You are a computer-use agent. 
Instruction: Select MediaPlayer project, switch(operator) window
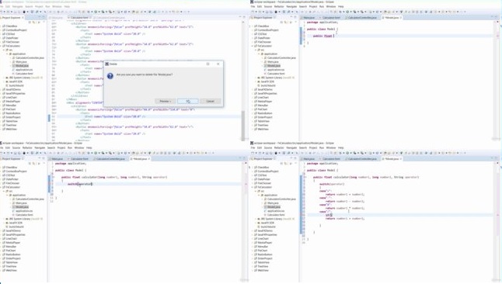coord(12,242)
